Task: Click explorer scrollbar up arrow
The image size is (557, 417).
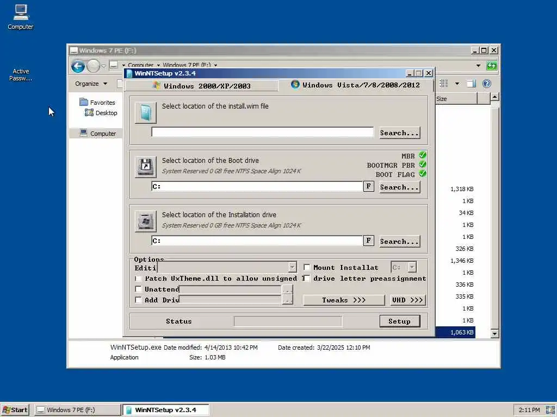Action: 494,97
